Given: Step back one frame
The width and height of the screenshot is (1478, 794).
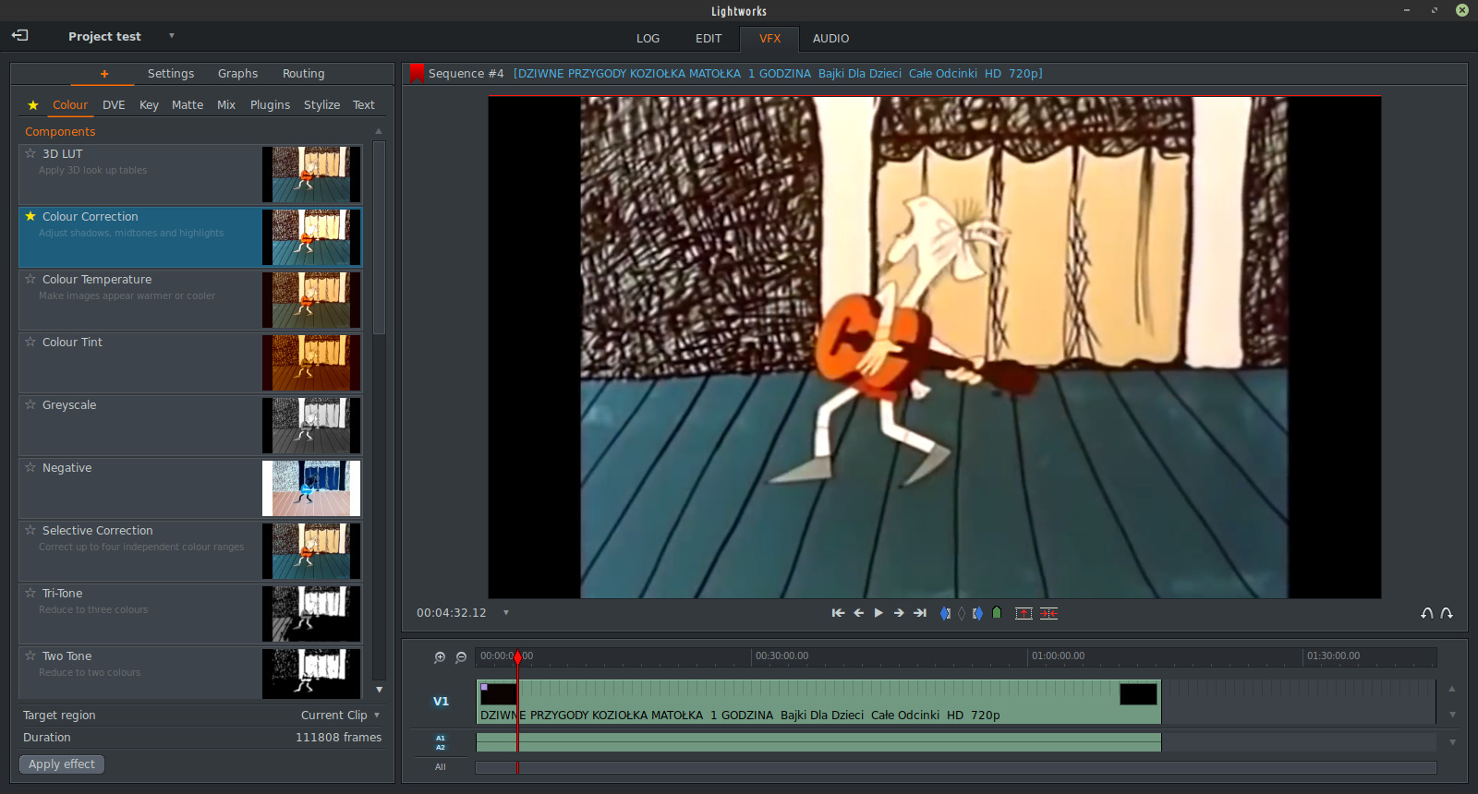Looking at the screenshot, I should coord(858,613).
